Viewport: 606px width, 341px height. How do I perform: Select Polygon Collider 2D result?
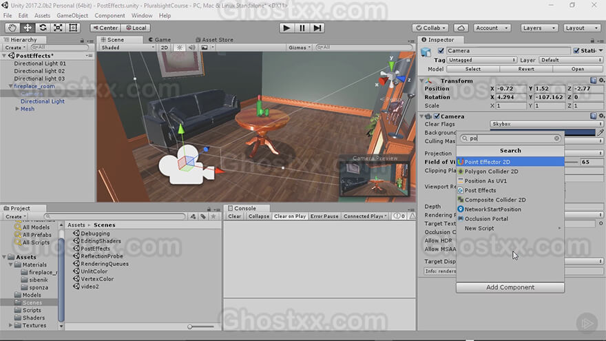510,172
